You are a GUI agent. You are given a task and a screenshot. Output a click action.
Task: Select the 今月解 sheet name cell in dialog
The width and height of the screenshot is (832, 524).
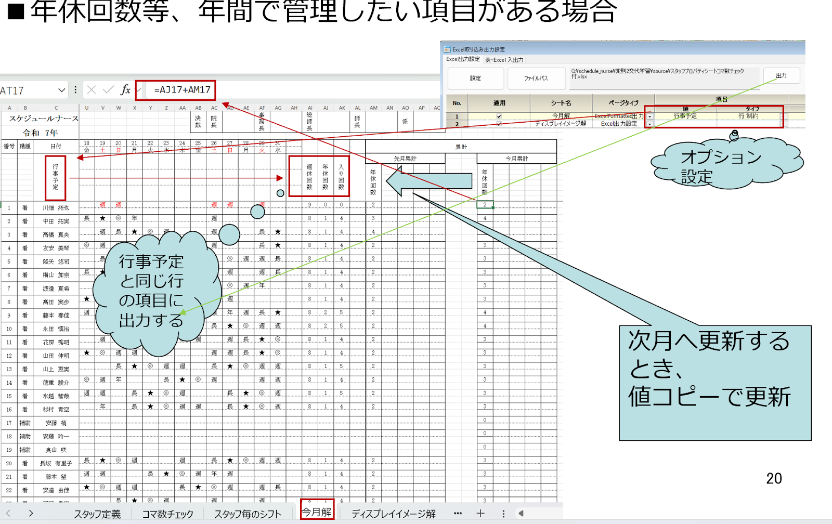pos(561,116)
